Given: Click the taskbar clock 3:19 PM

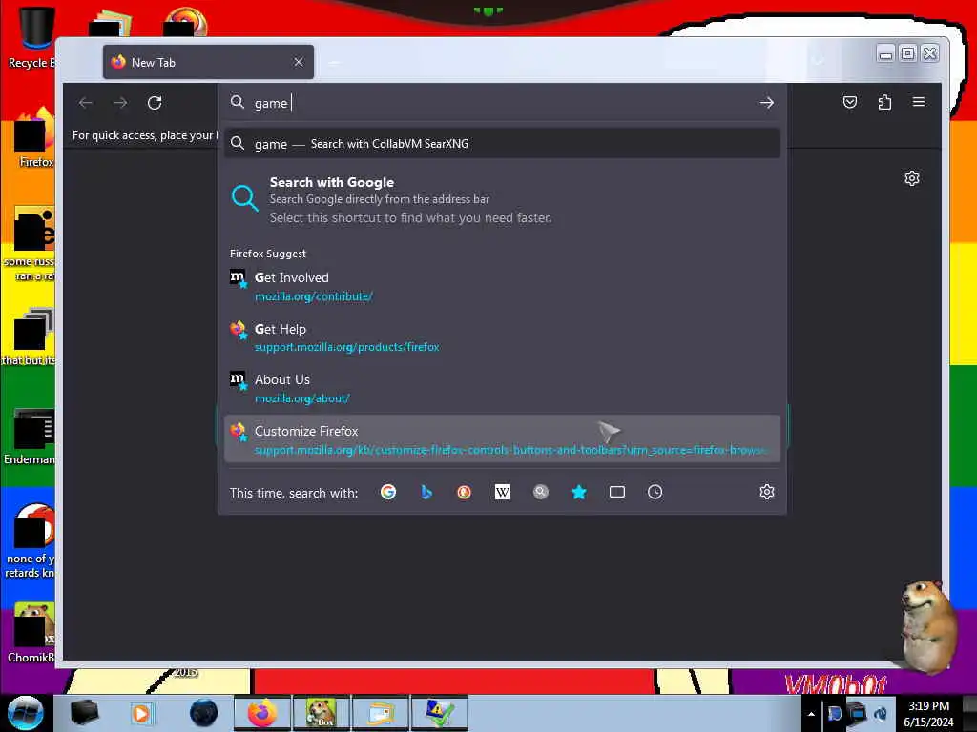Looking at the screenshot, I should [x=928, y=714].
